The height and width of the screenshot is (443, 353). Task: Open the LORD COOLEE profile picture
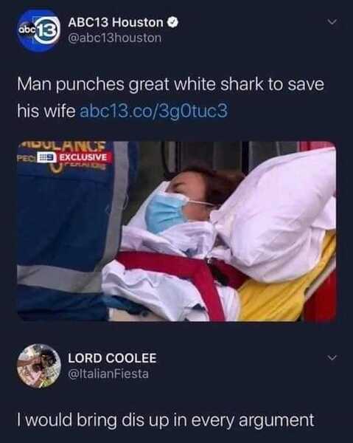[38, 365]
